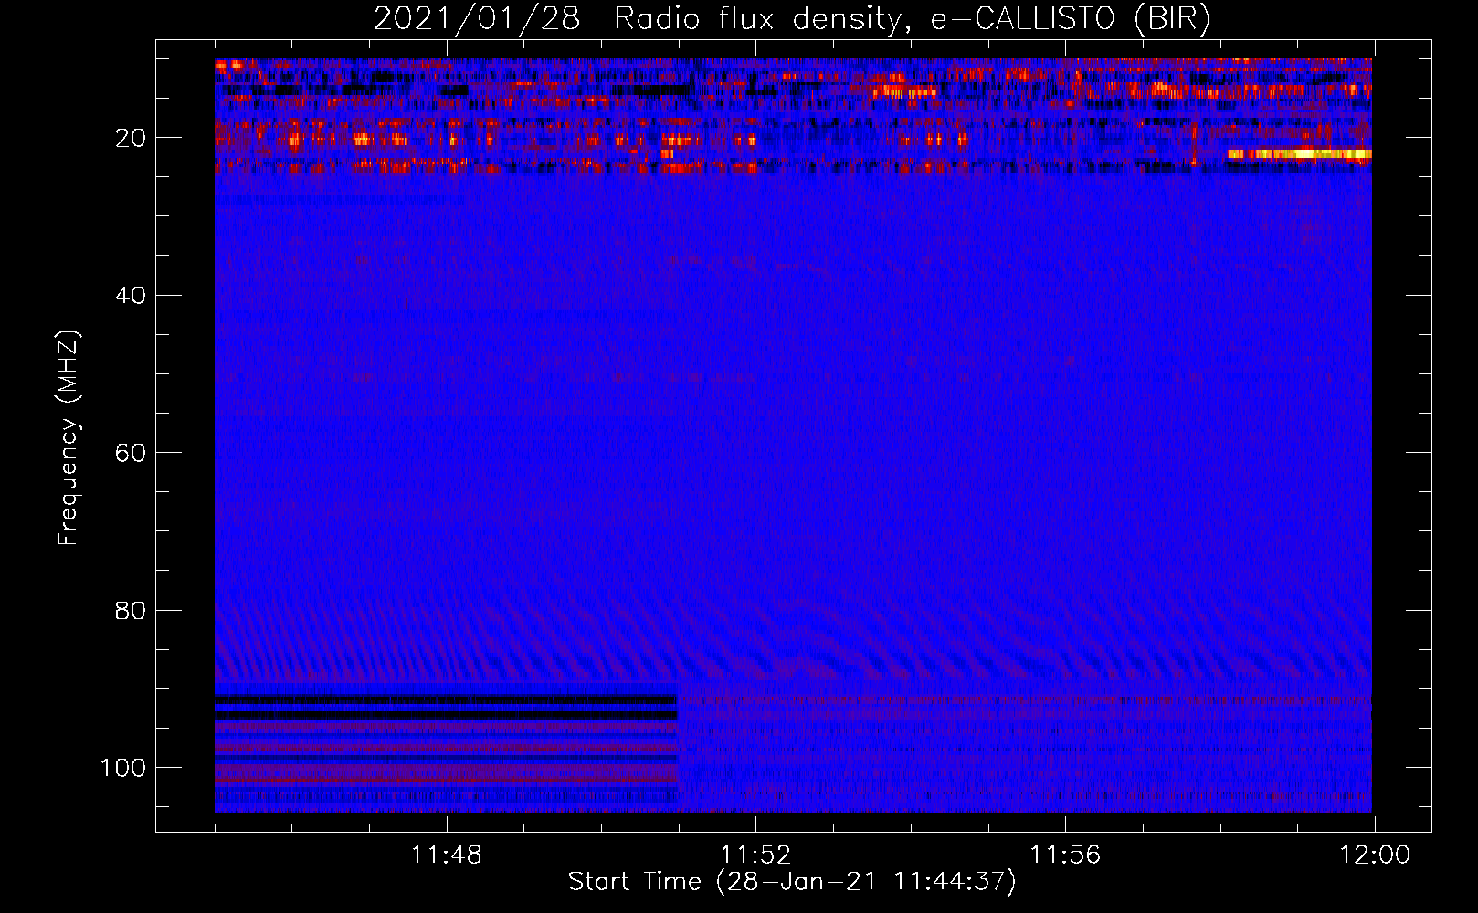Click the 60 MHz frequency tick label
Image resolution: width=1478 pixels, height=913 pixels.
(x=132, y=453)
